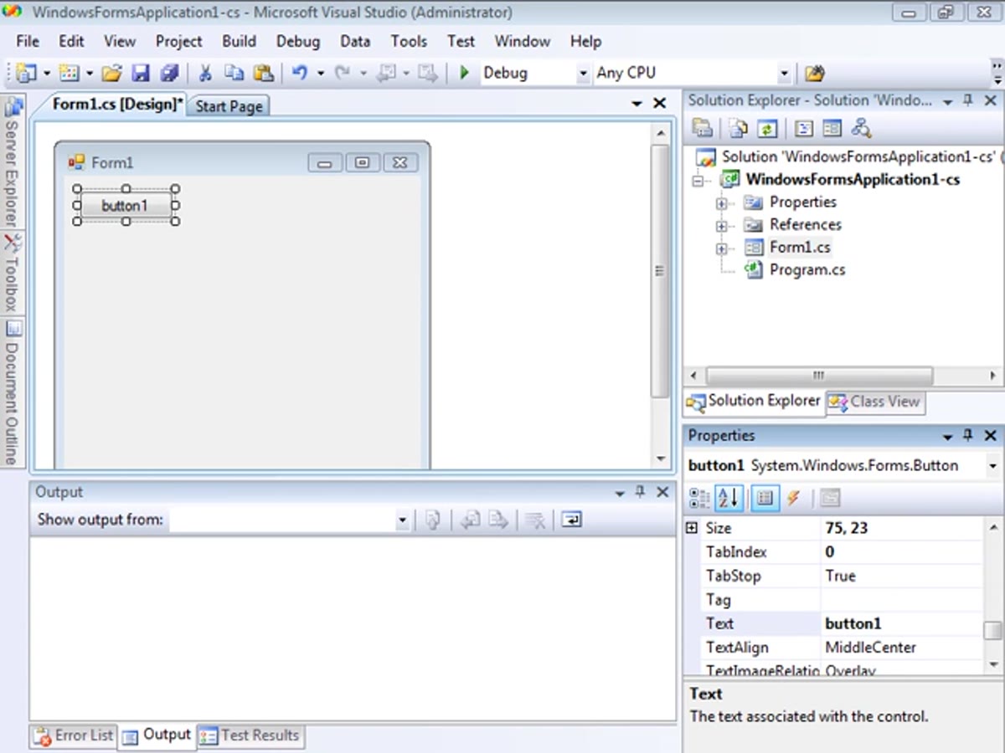Click the Cut scissors icon
The image size is (1005, 753).
pos(205,74)
